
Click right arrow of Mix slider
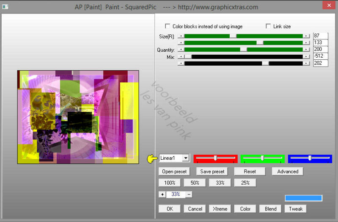306,57
